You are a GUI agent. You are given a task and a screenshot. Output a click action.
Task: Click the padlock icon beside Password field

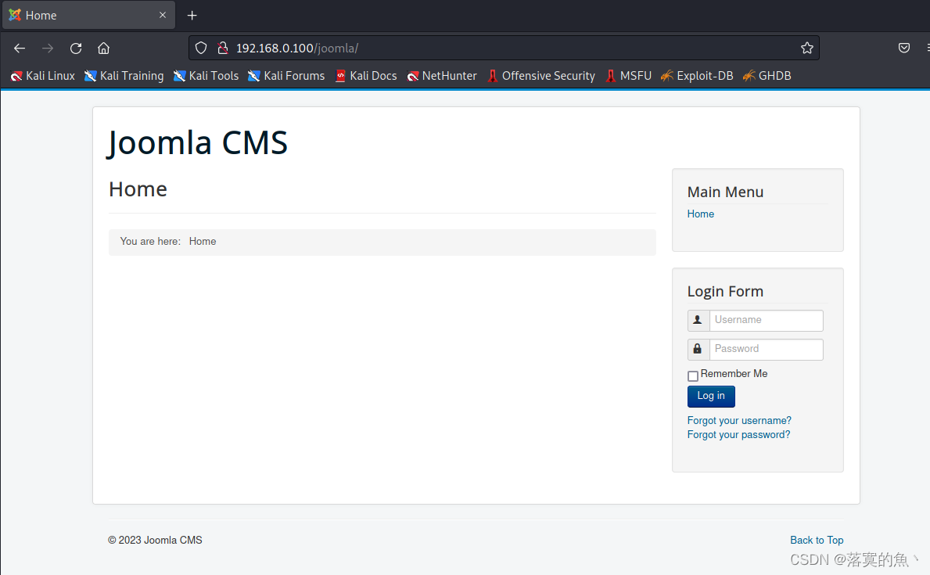698,350
